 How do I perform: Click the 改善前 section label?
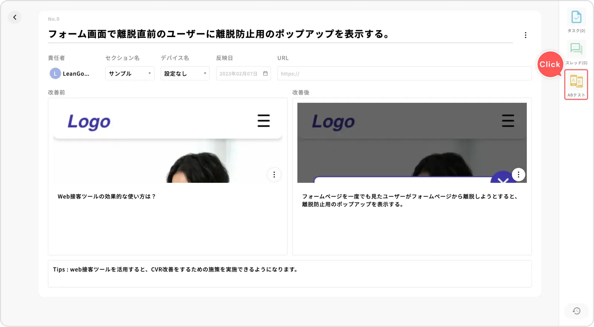tap(56, 92)
